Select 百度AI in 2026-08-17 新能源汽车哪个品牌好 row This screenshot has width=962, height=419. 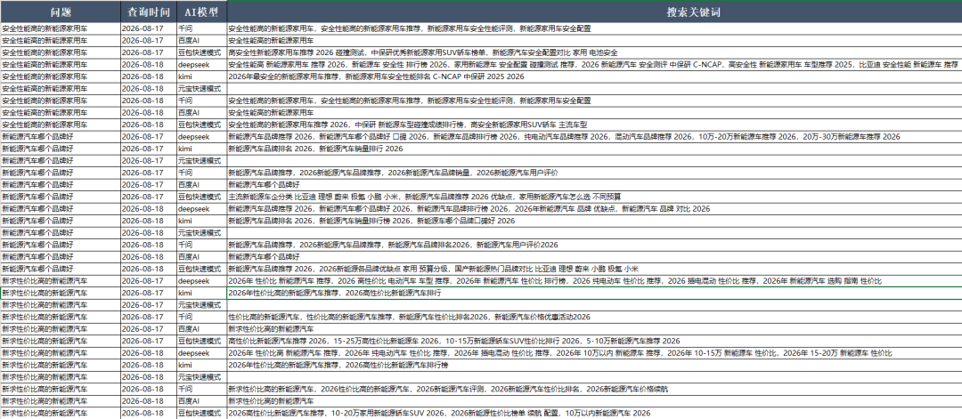[x=202, y=184]
